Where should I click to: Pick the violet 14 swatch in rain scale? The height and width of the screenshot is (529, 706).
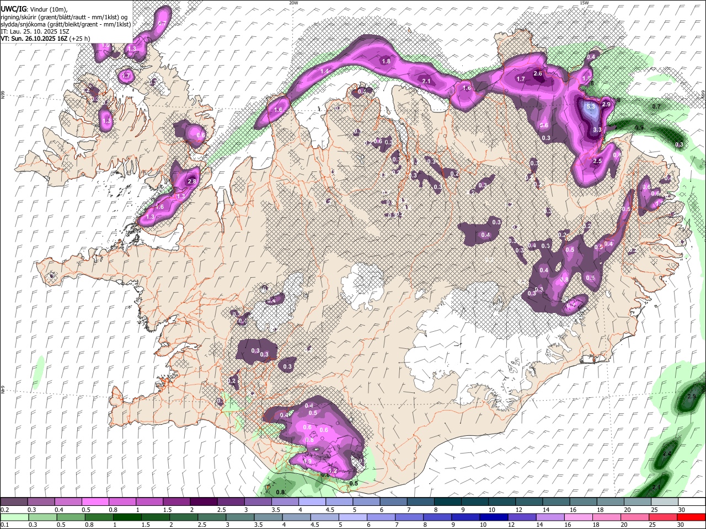(549, 516)
